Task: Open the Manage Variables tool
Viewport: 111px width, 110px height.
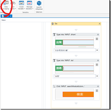Action: [x=29, y=5]
